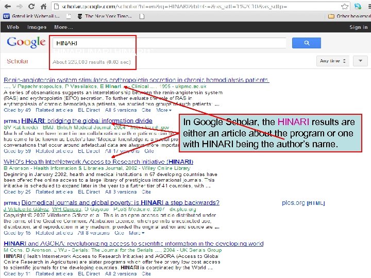Open HINARI and AGORA revolutionizing access article
Viewport: 371px width, 278px height.
coord(133,244)
